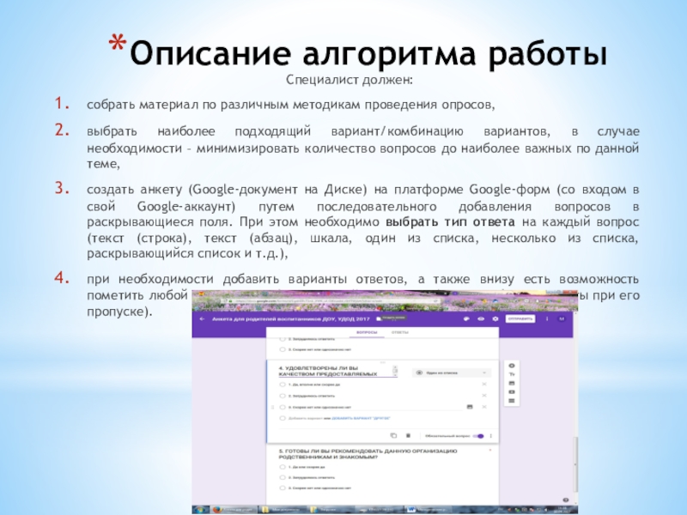Delete question 4 with the trash icon
The height and width of the screenshot is (515, 687).
409,436
